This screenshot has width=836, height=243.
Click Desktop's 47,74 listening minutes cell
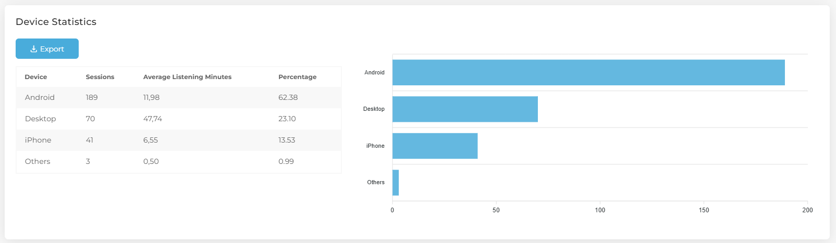click(153, 119)
